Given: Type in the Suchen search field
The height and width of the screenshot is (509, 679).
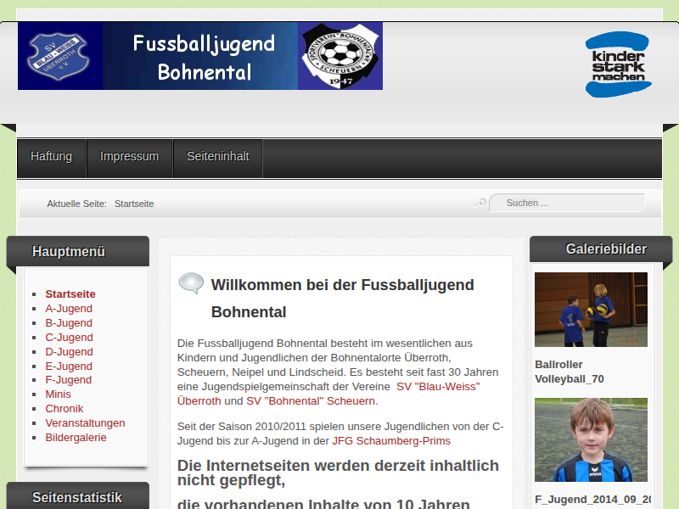Looking at the screenshot, I should (569, 203).
